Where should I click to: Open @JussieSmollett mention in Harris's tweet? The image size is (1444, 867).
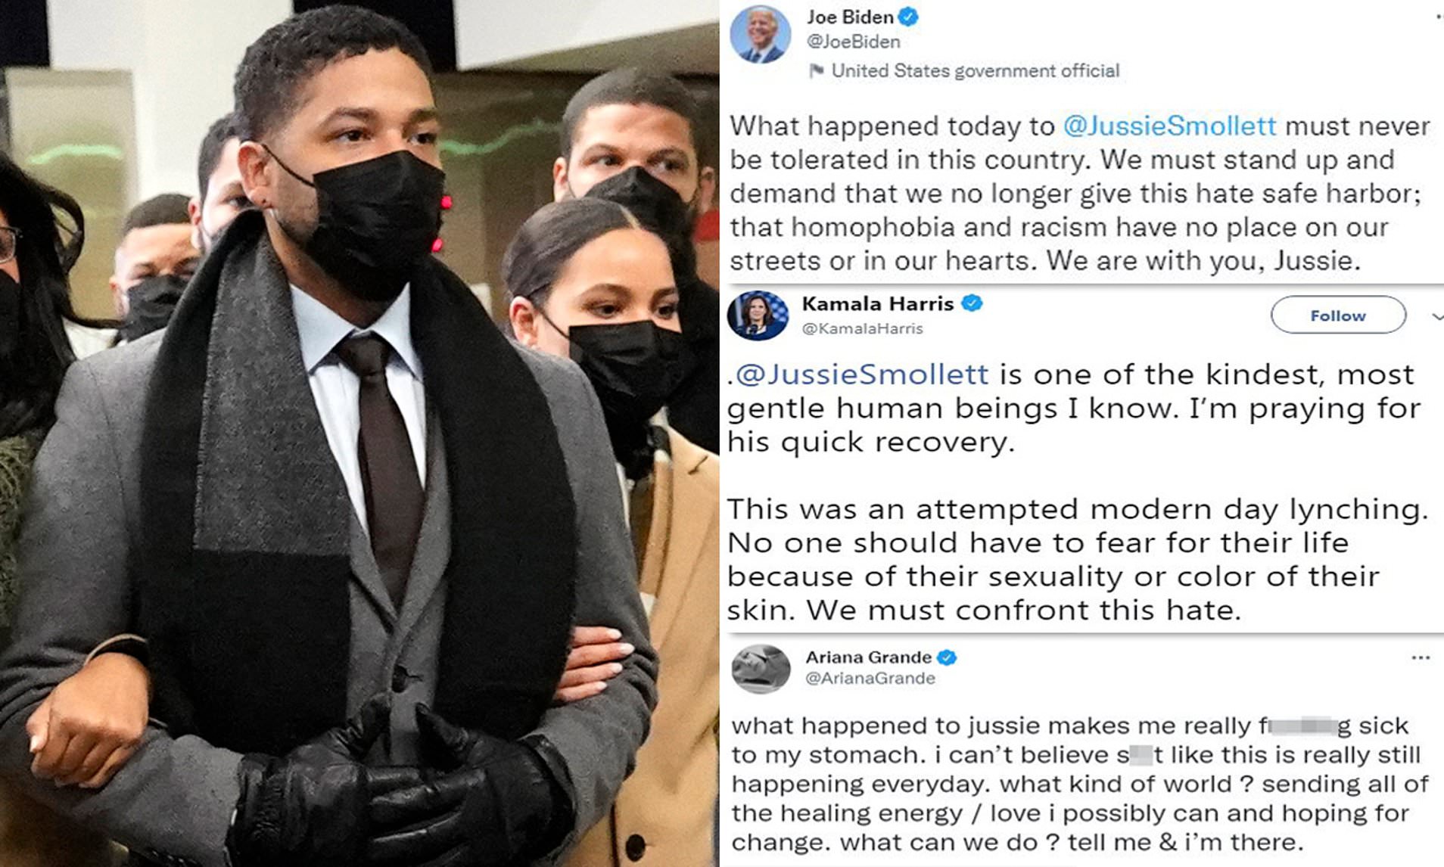(x=862, y=374)
